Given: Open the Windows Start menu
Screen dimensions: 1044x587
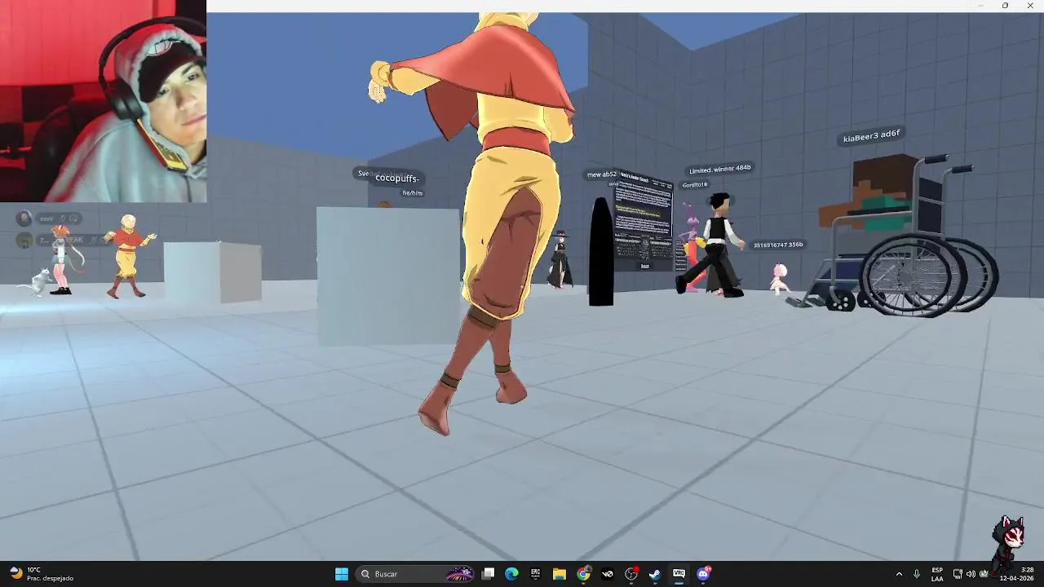Looking at the screenshot, I should click(342, 574).
